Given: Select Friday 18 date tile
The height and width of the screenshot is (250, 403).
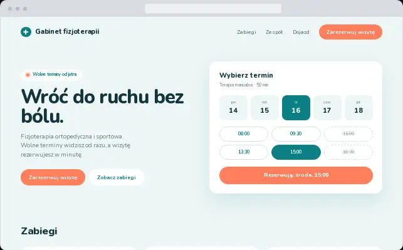Looking at the screenshot, I should tap(359, 108).
